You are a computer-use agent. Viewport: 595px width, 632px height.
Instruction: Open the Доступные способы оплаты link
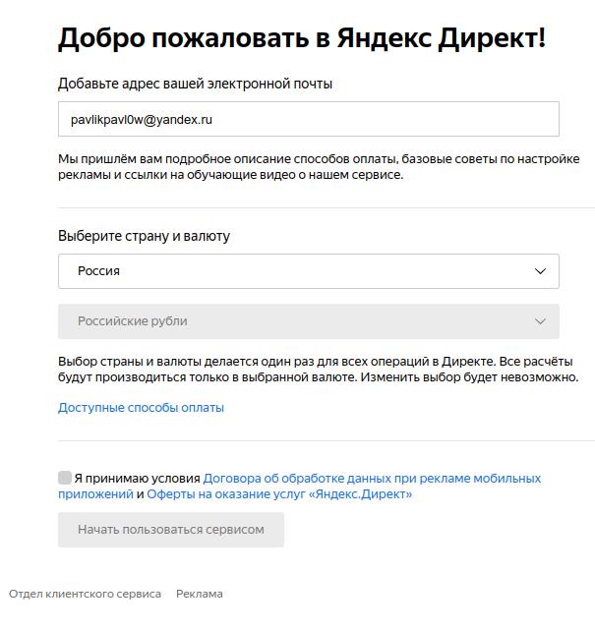click(x=141, y=408)
